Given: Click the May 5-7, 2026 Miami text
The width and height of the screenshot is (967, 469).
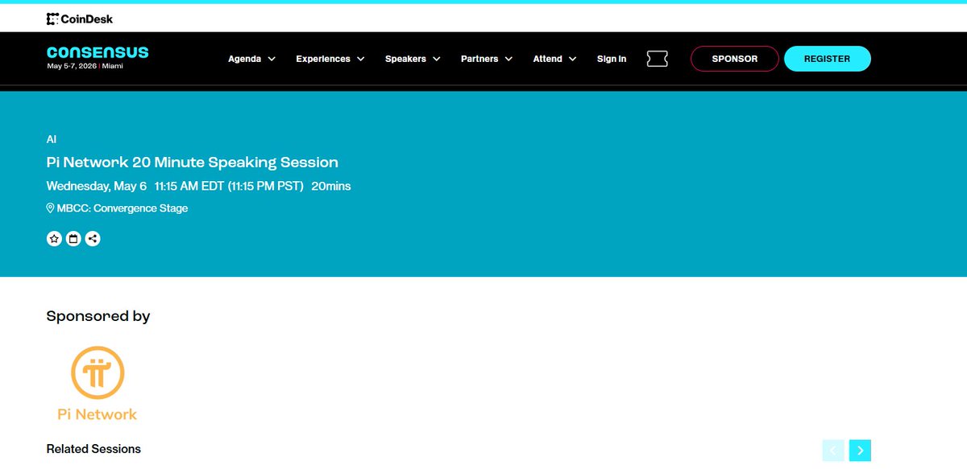Looking at the screenshot, I should point(85,66).
